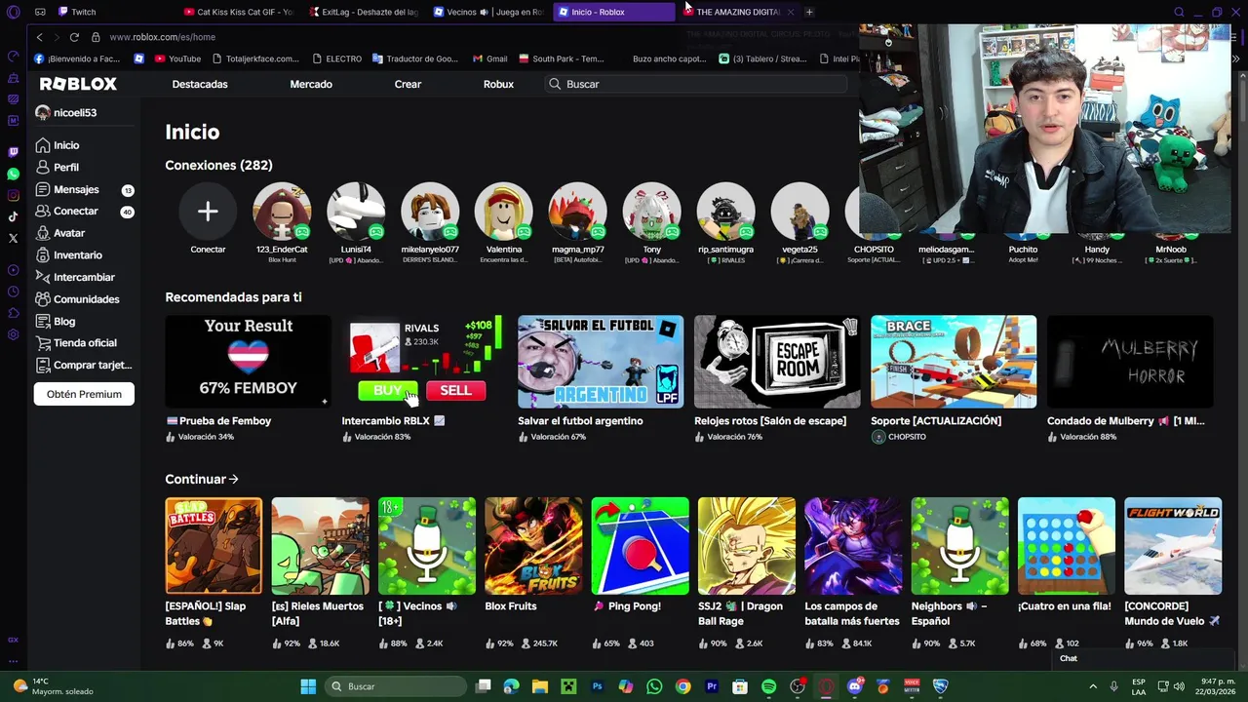The image size is (1248, 702).
Task: Open Crear in Roblox top menu
Action: click(408, 84)
